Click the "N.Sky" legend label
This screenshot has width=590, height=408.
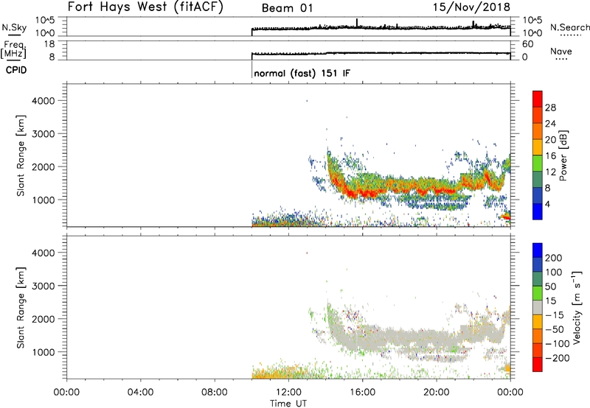(14, 28)
